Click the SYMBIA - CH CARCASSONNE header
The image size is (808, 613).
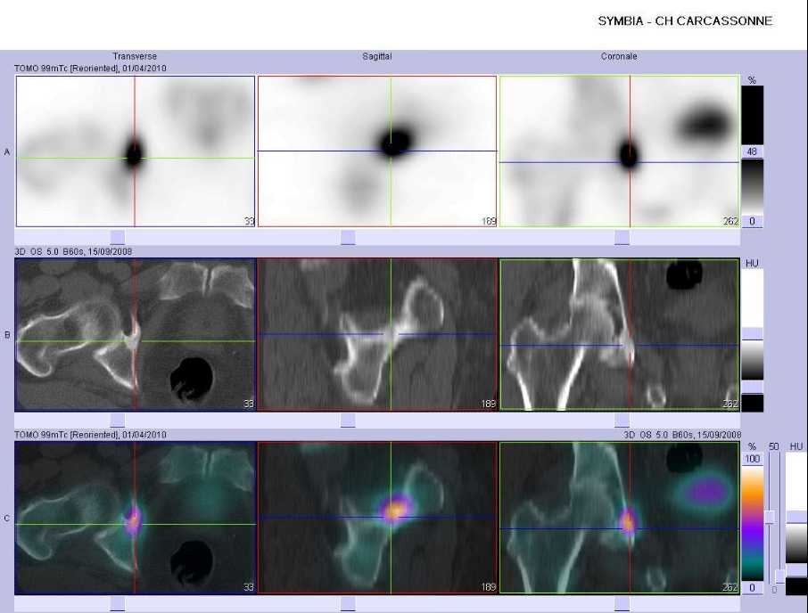tap(685, 21)
